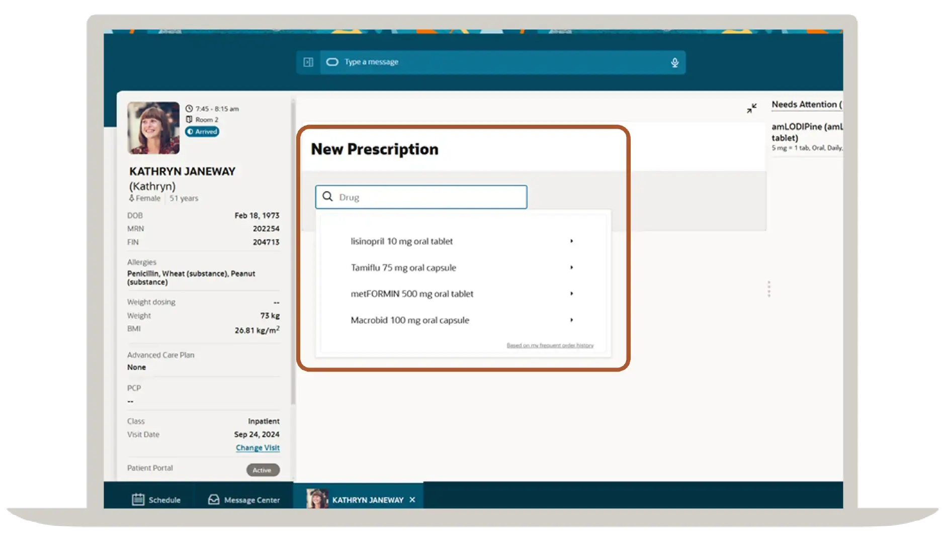Screen dimensions: 943x556
Task: Click the collapse arrows above Needs Attention
Action: pyautogui.click(x=752, y=107)
